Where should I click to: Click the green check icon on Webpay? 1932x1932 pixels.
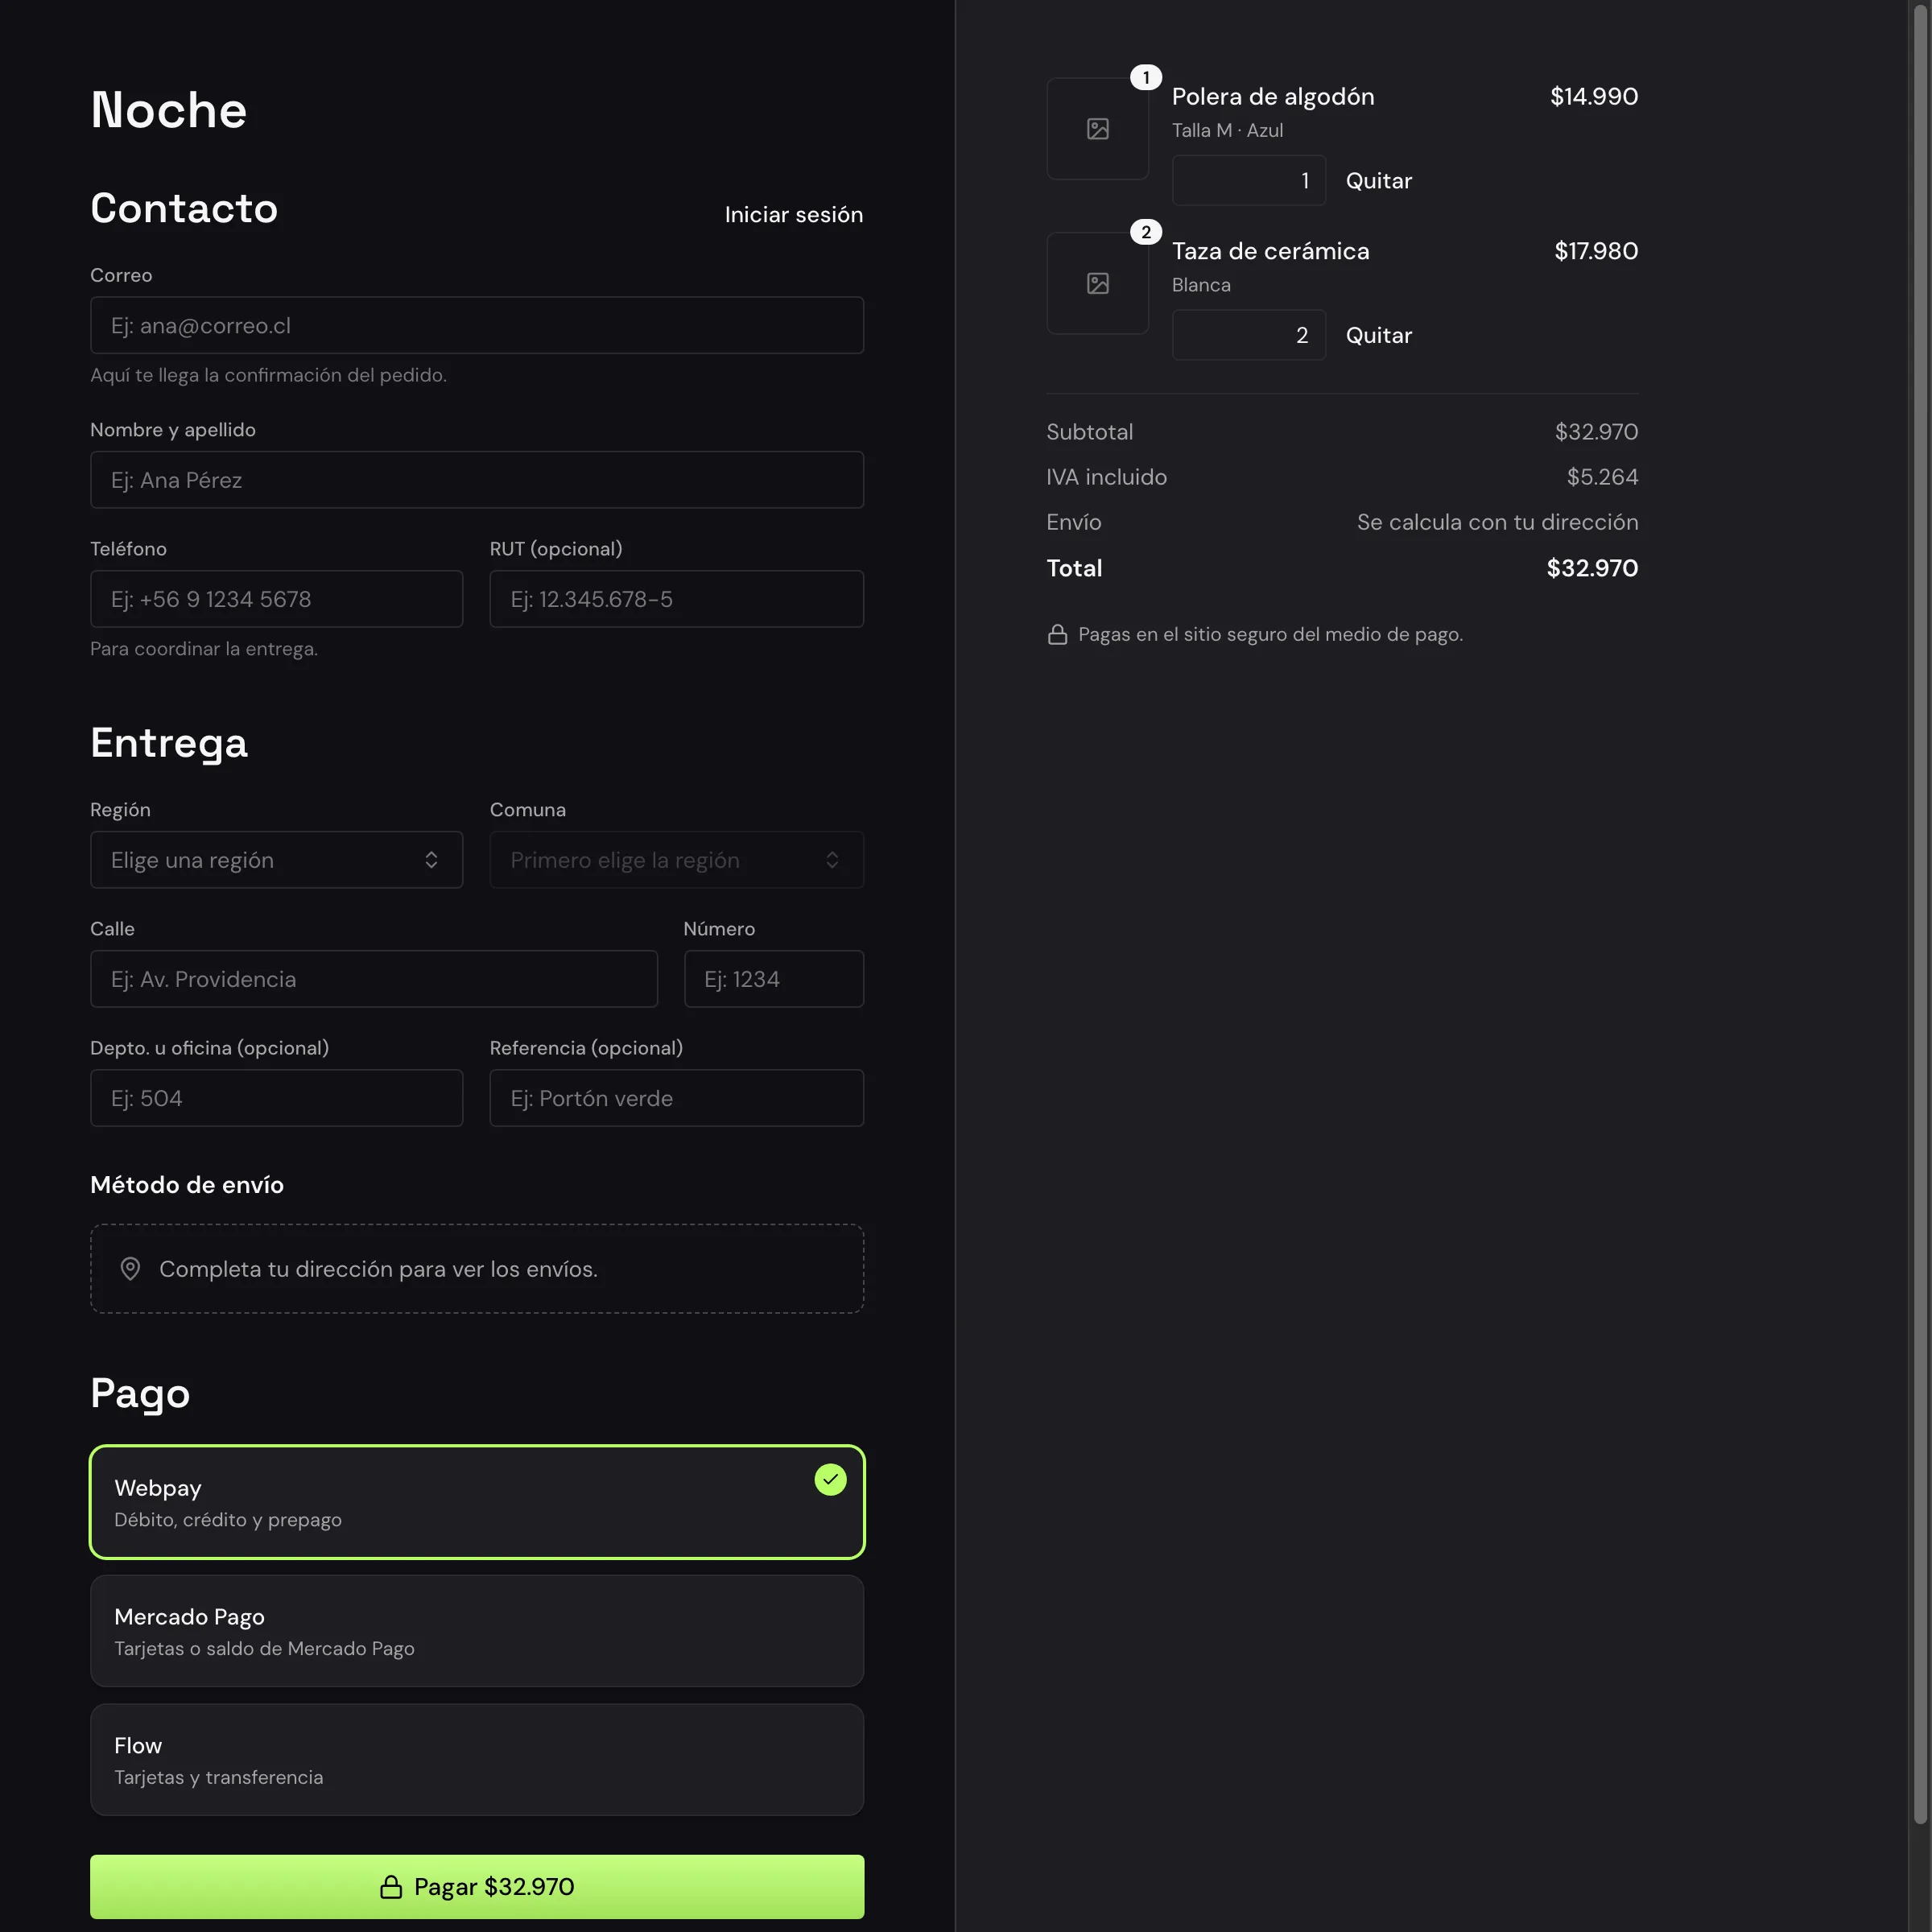(x=830, y=1479)
